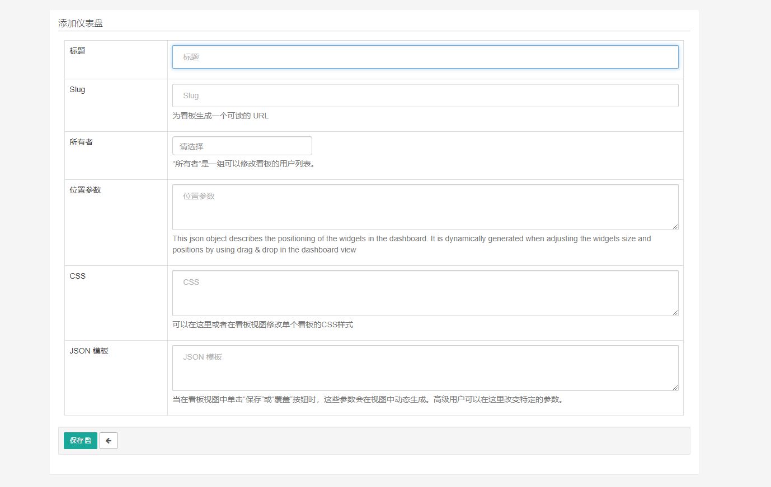This screenshot has height=487, width=771.
Task: Click the help text 为看板生成一个可读的 URL
Action: coord(220,116)
